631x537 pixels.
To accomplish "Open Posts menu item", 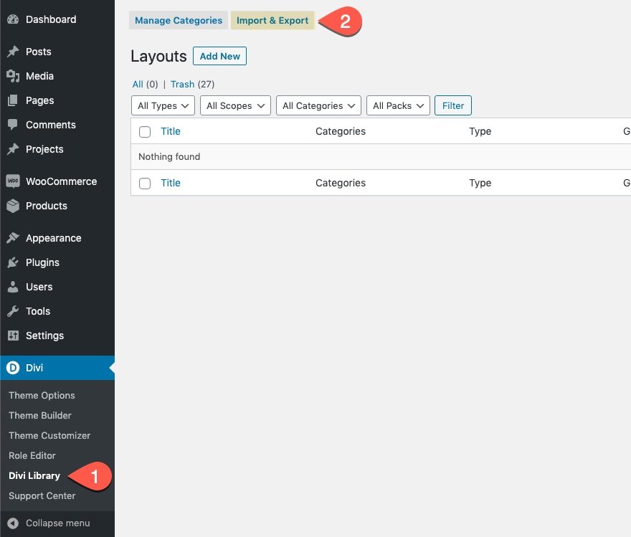I will (x=57, y=52).
